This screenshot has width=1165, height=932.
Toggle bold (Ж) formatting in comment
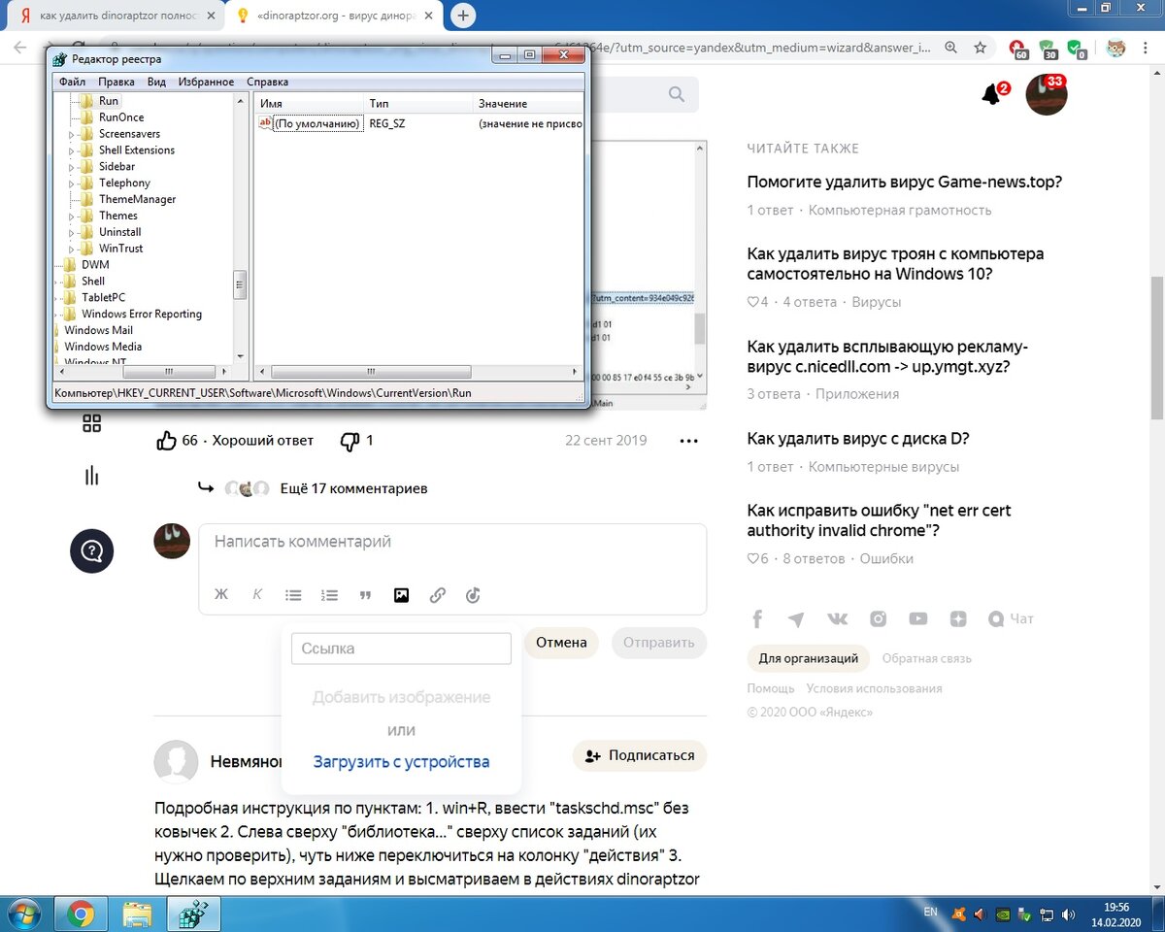pos(221,595)
